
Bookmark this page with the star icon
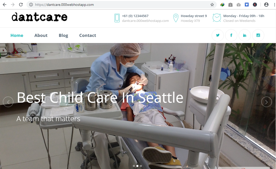[x=212, y=5]
